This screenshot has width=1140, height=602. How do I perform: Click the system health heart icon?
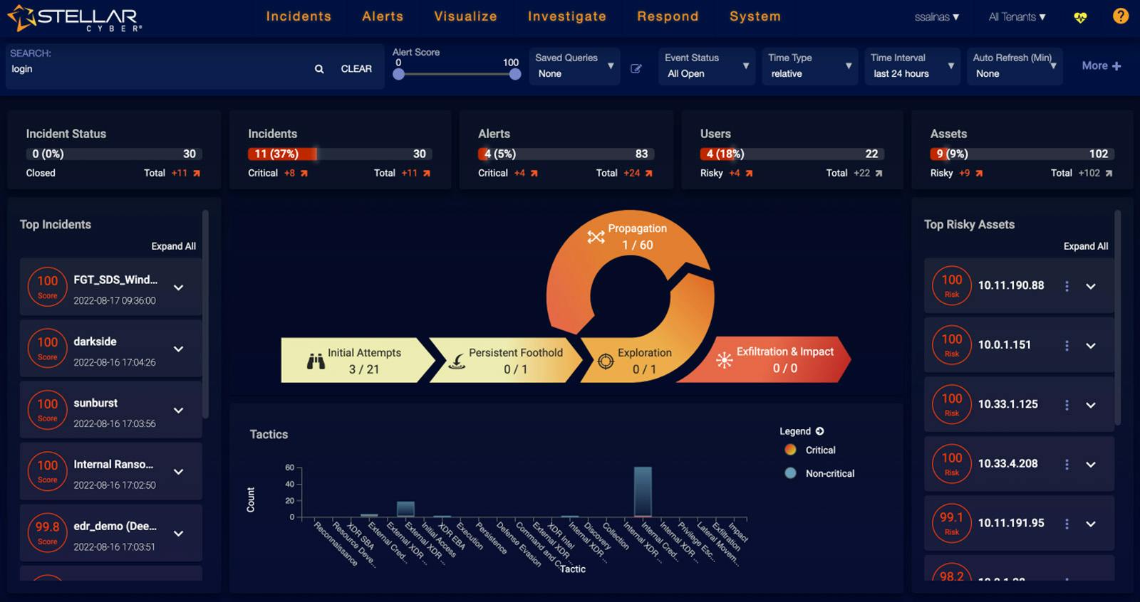point(1080,17)
